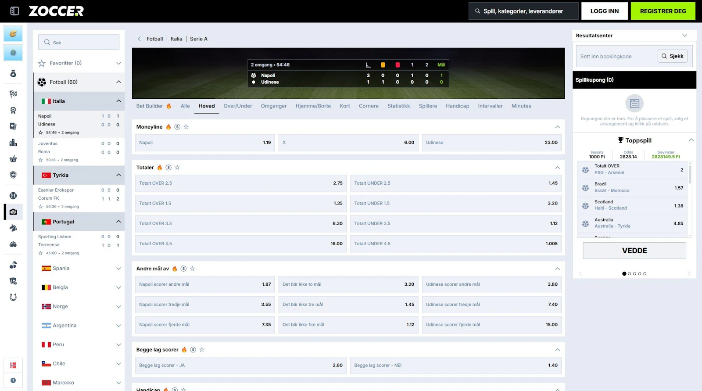Expand the Spania country list
Image resolution: width=702 pixels, height=391 pixels.
[x=79, y=269]
